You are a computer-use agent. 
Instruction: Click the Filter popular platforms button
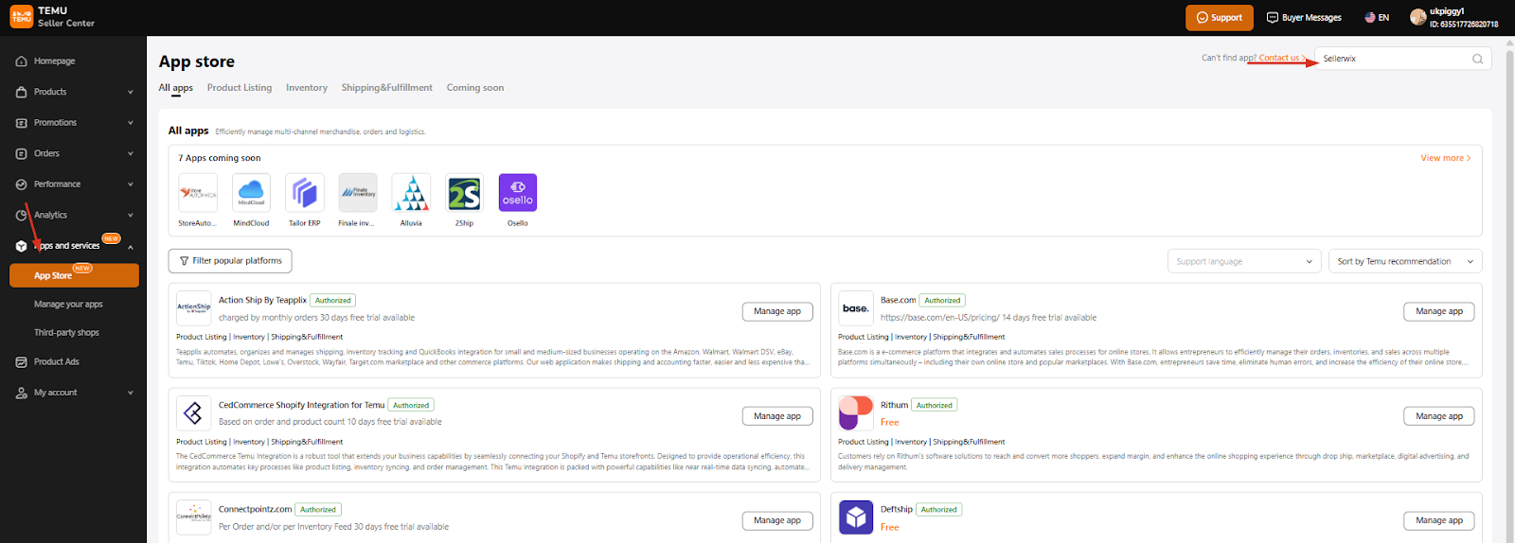pos(230,261)
